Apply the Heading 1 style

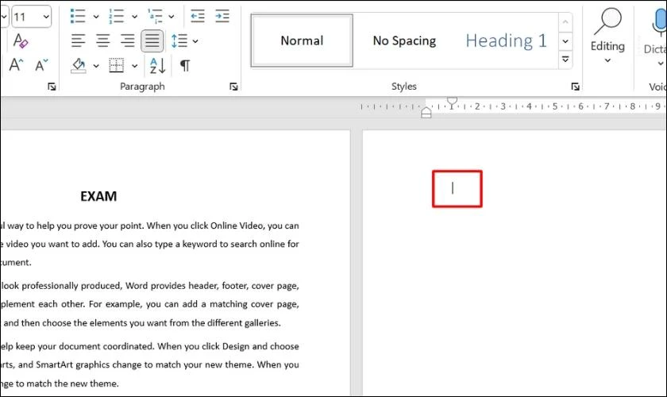[506, 40]
